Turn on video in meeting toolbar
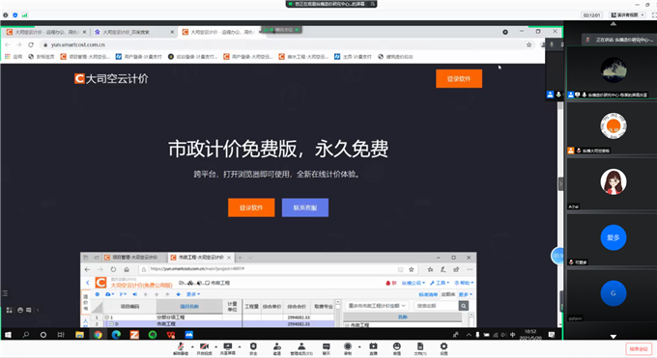The image size is (657, 358). coord(204,348)
